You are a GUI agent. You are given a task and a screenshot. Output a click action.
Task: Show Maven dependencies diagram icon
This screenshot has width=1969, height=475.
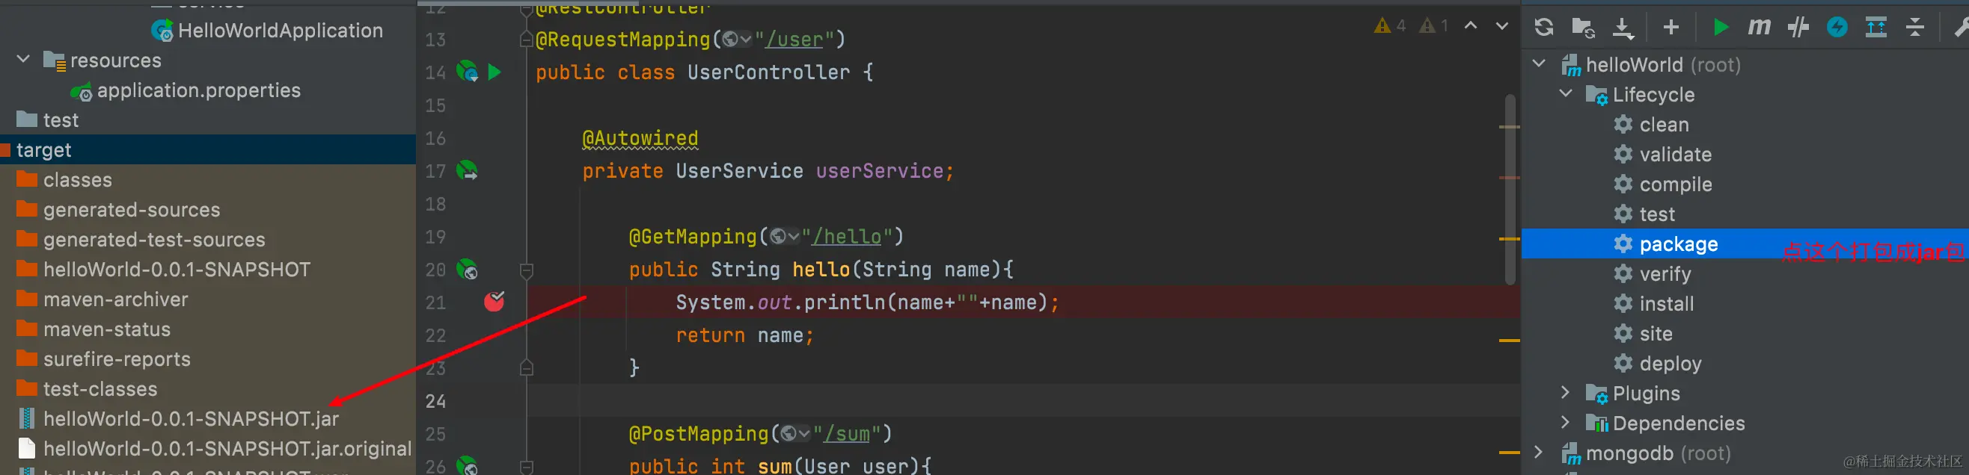pyautogui.click(x=1875, y=28)
